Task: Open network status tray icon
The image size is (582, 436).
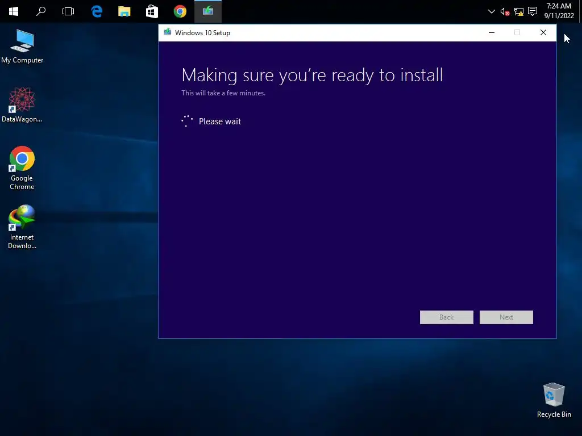Action: (x=519, y=12)
